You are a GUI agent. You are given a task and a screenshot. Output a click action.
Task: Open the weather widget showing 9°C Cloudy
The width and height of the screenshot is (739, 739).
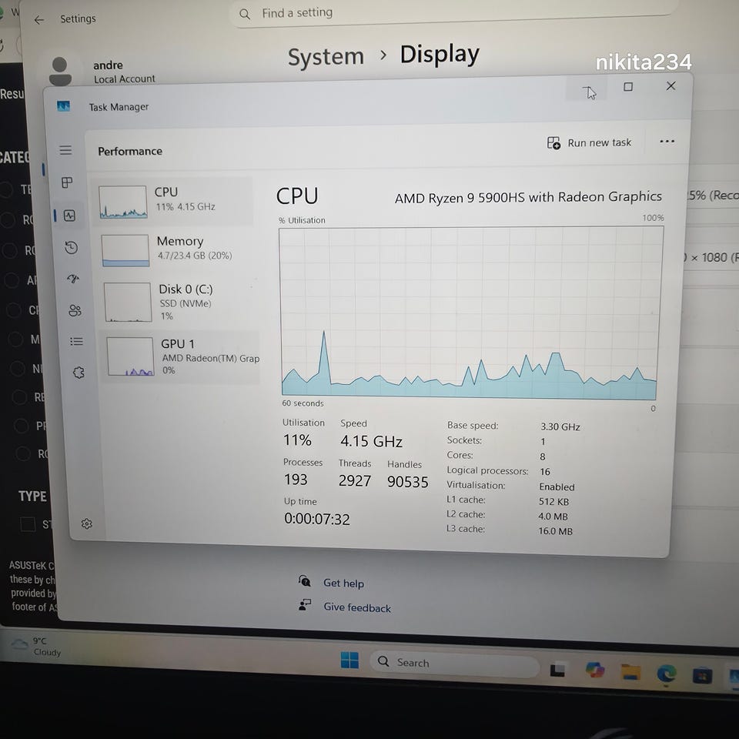click(x=37, y=646)
